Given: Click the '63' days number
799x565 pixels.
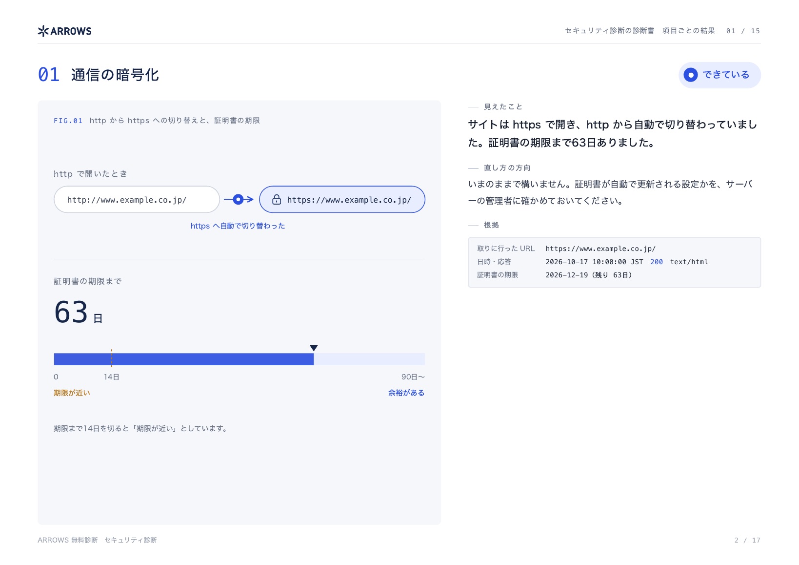Looking at the screenshot, I should point(71,312).
